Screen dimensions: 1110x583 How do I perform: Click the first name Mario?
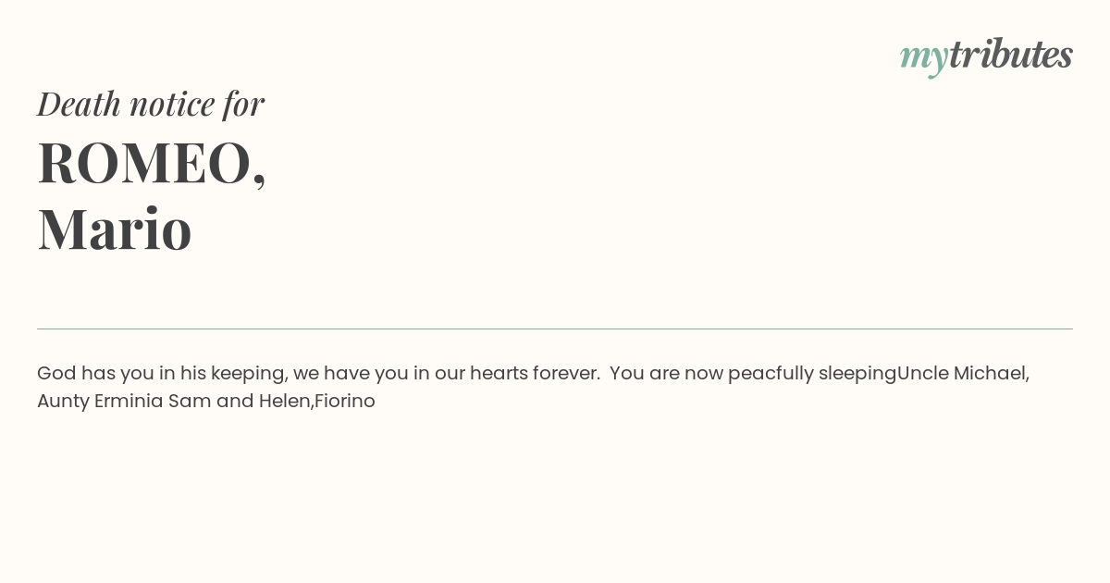115,229
